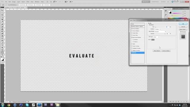Open the stroke Blend Mode dropdown
The width and height of the screenshot is (190, 107).
pos(160,32)
